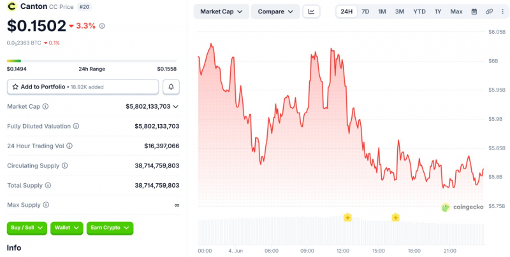Open the Market Cap chart type dropdown
Screen dimensions: 510x257
click(x=221, y=11)
